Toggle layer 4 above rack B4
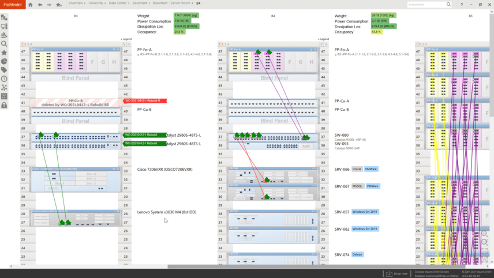Image resolution: width=494 pixels, height=278 pixels. [x=229, y=44]
